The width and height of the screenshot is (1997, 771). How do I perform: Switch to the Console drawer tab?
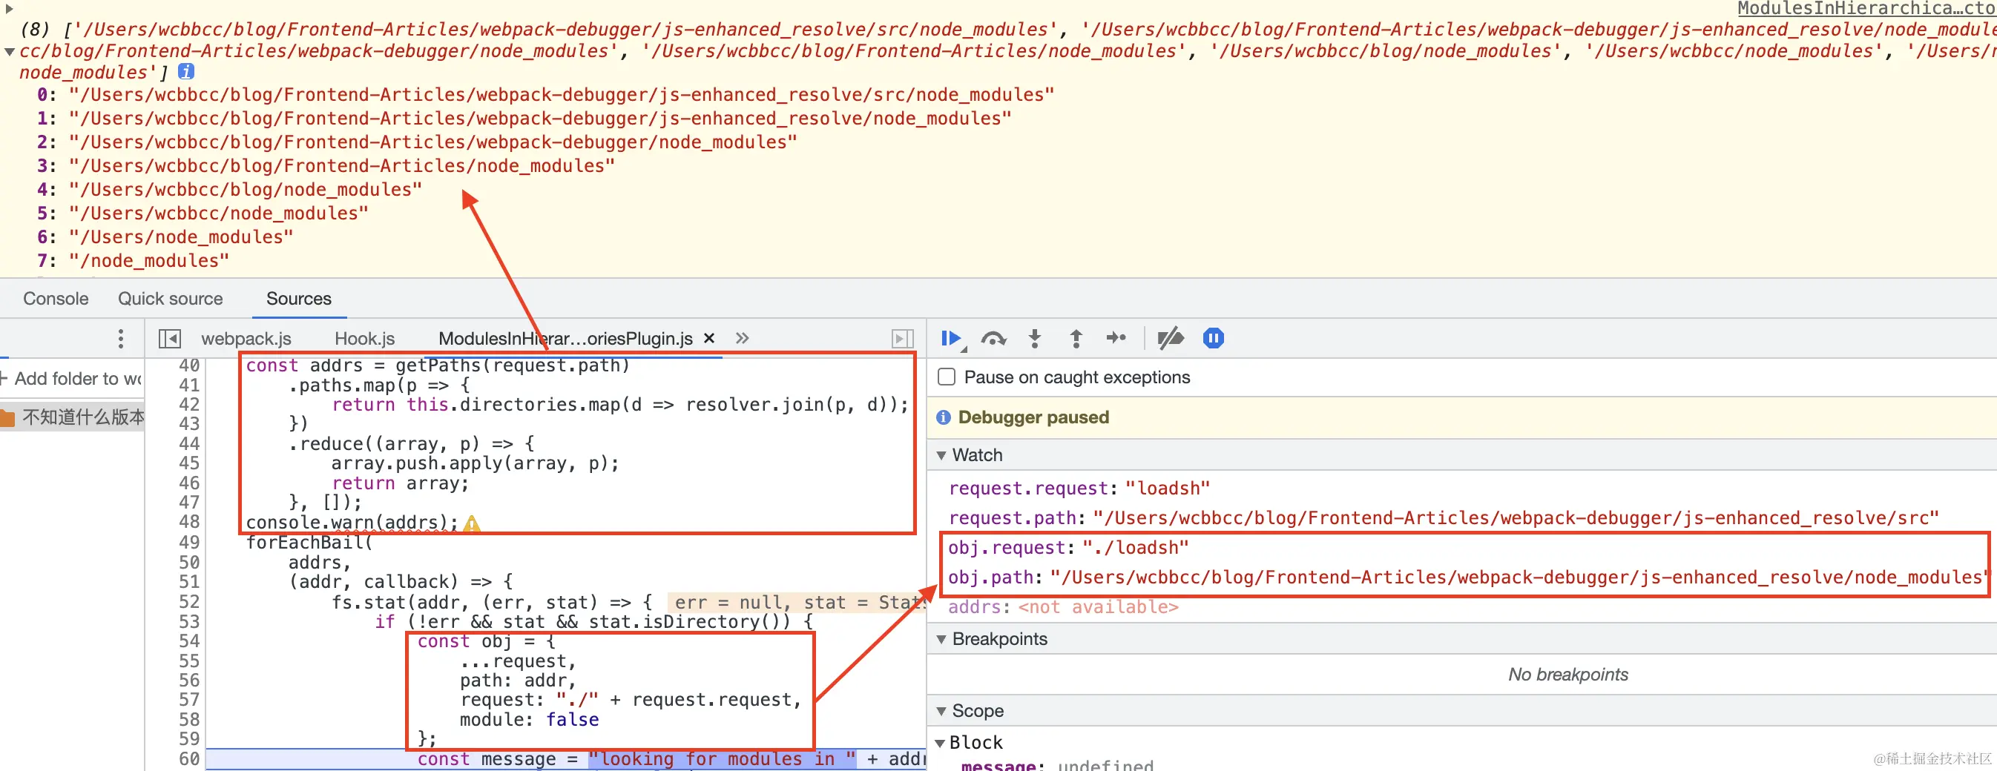(x=56, y=298)
